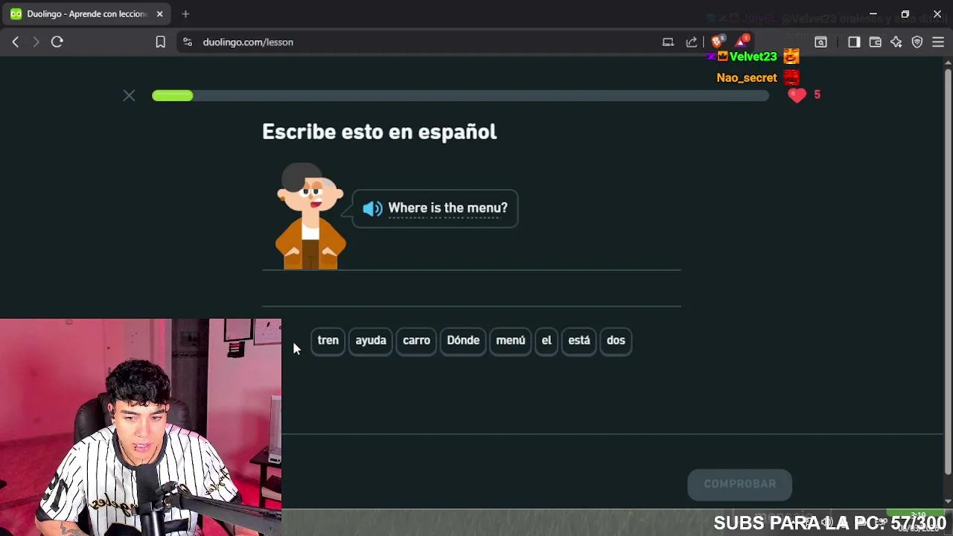This screenshot has width=953, height=536.
Task: Restore down the browser window
Action: (905, 13)
